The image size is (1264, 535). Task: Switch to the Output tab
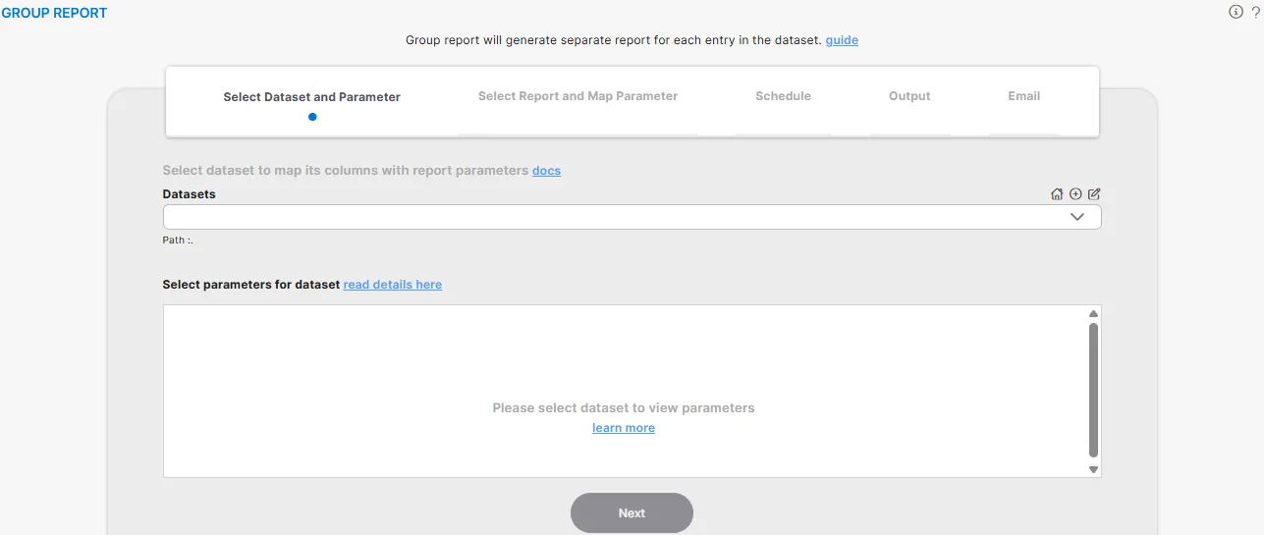[909, 96]
